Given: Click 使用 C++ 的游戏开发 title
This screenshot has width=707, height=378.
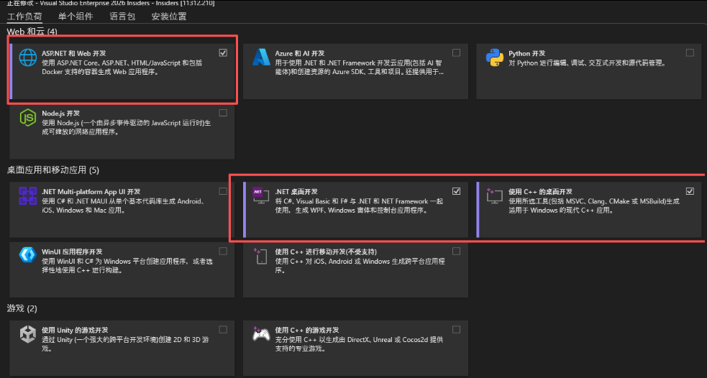Looking at the screenshot, I should (x=307, y=330).
